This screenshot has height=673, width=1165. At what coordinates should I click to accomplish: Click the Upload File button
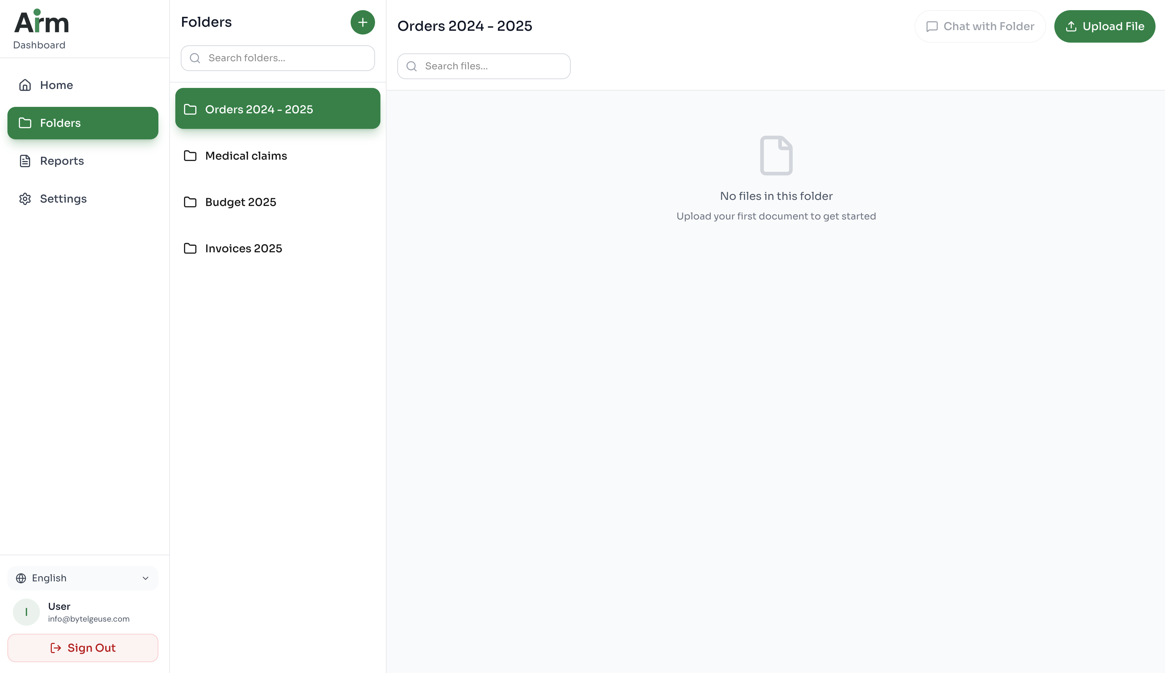tap(1104, 26)
